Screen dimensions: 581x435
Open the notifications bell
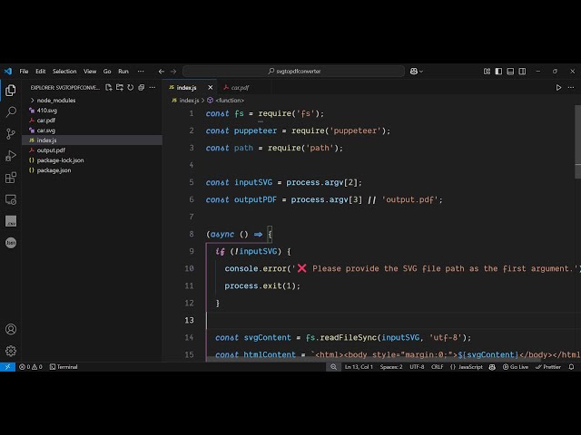point(571,367)
